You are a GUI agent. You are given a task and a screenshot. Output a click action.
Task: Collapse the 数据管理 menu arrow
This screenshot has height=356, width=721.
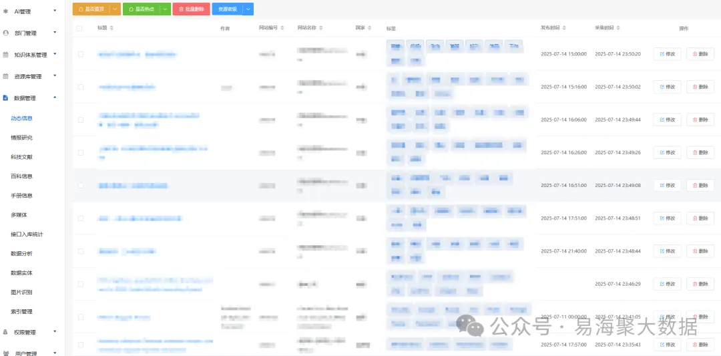pyautogui.click(x=55, y=97)
